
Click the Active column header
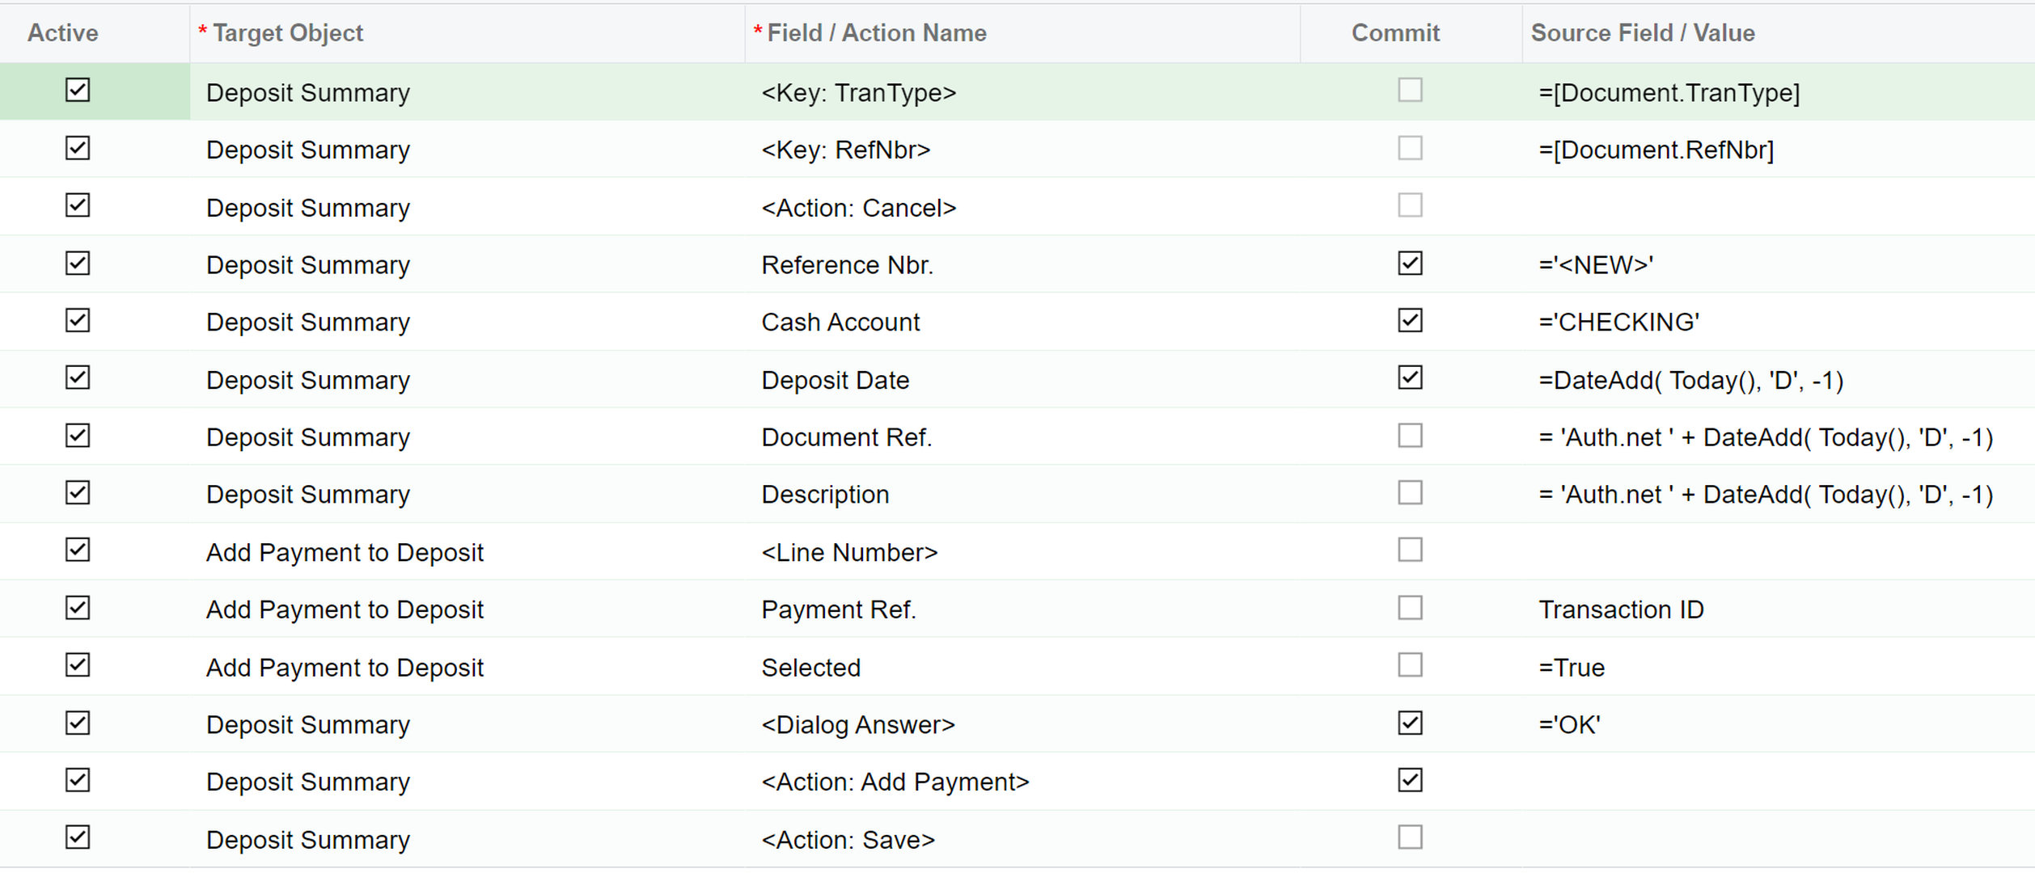[63, 33]
